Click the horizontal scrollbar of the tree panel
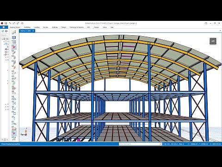This screenshot has width=222, height=167. click(5, 140)
